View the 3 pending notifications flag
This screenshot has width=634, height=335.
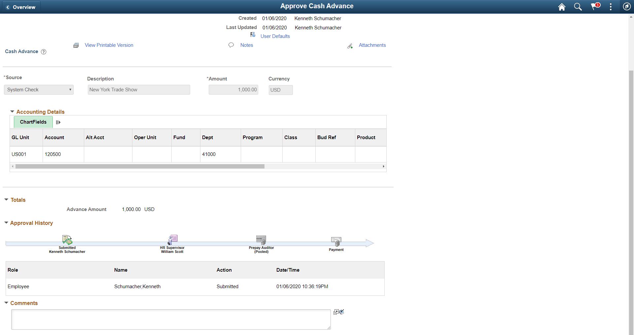click(595, 7)
